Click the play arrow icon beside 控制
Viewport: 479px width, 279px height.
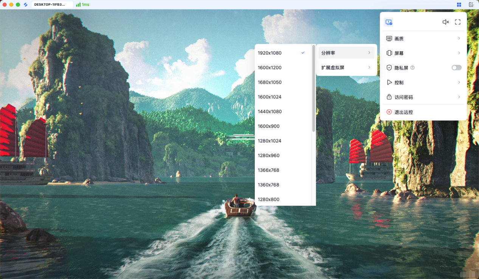(x=389, y=83)
